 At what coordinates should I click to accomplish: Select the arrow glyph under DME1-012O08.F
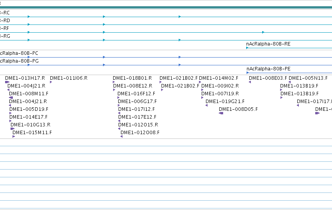(x=122, y=136)
